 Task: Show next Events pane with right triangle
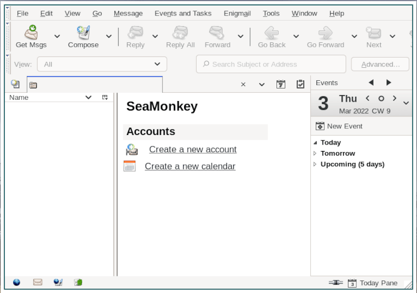(388, 83)
